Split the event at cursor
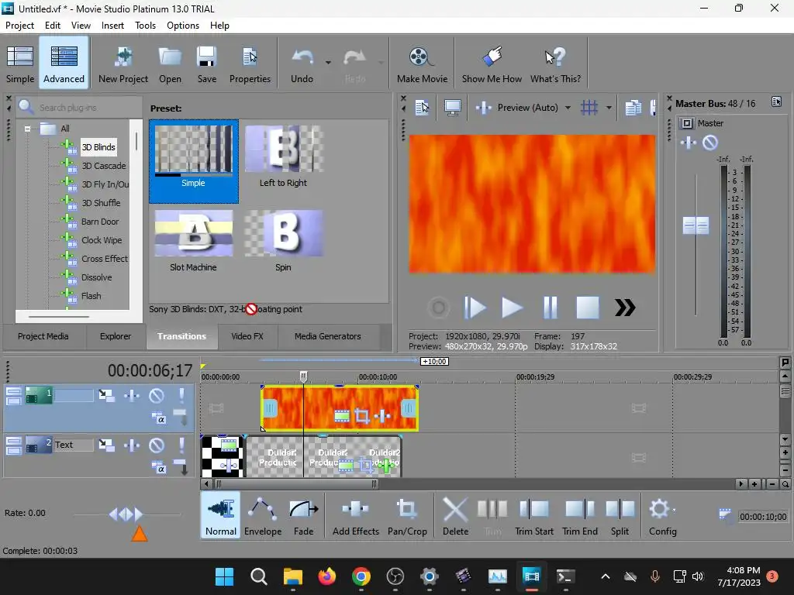Image resolution: width=794 pixels, height=595 pixels. pyautogui.click(x=620, y=517)
